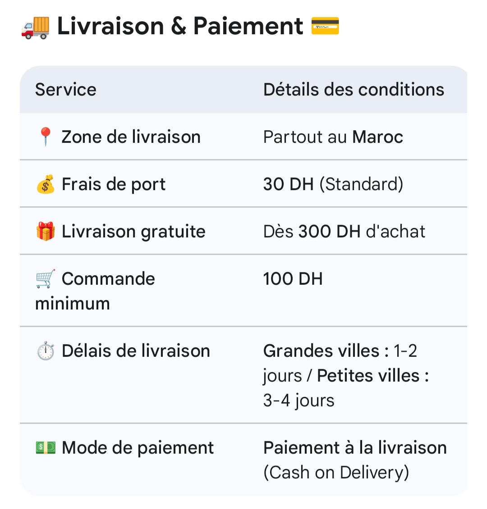Click the stopwatch icon
Screen dimensions: 487x509
coord(45,351)
